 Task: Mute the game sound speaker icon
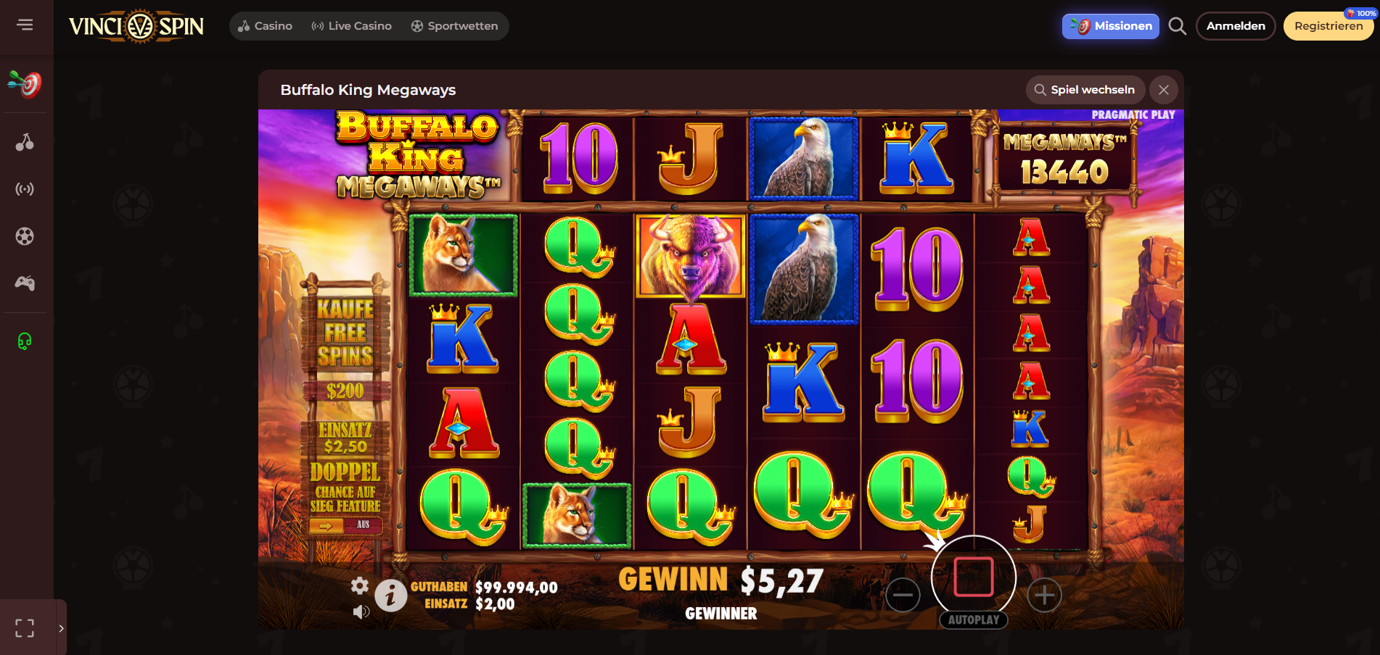361,612
